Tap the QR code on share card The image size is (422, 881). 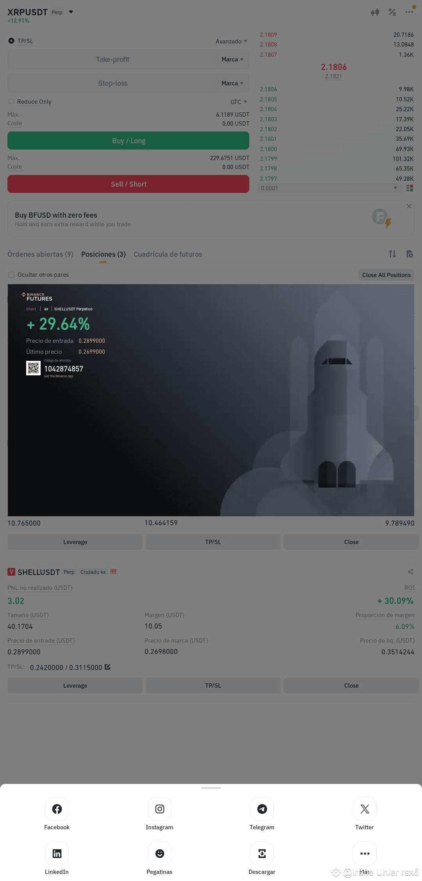[33, 368]
